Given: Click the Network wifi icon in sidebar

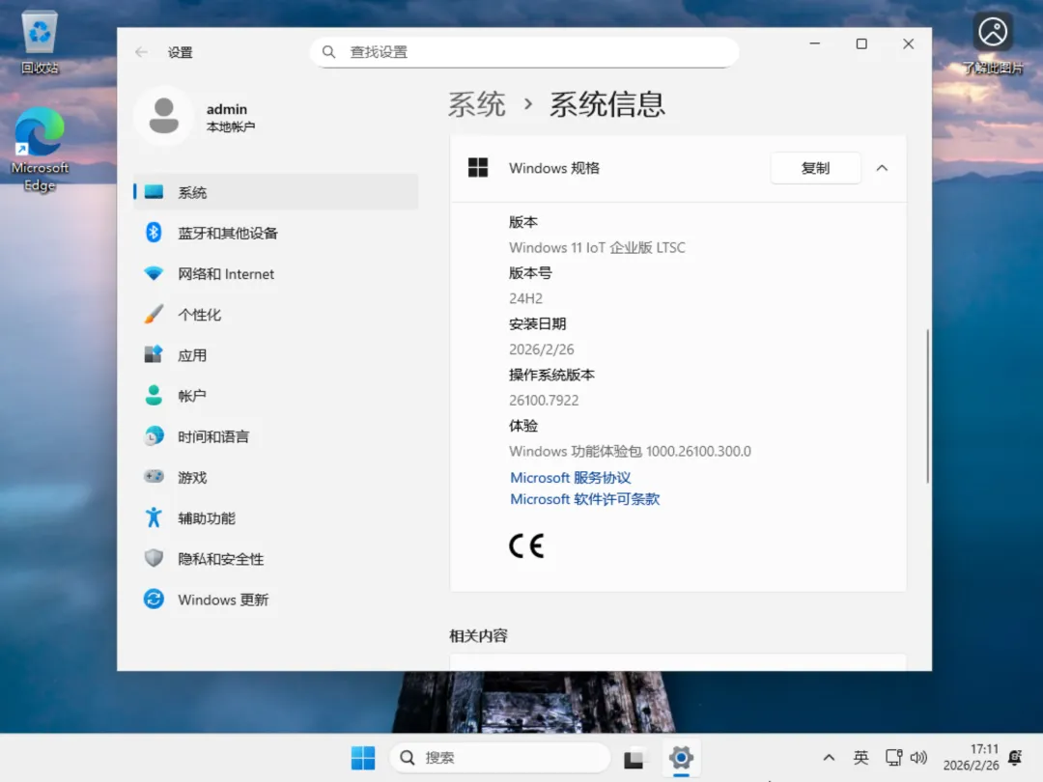Looking at the screenshot, I should (x=154, y=273).
